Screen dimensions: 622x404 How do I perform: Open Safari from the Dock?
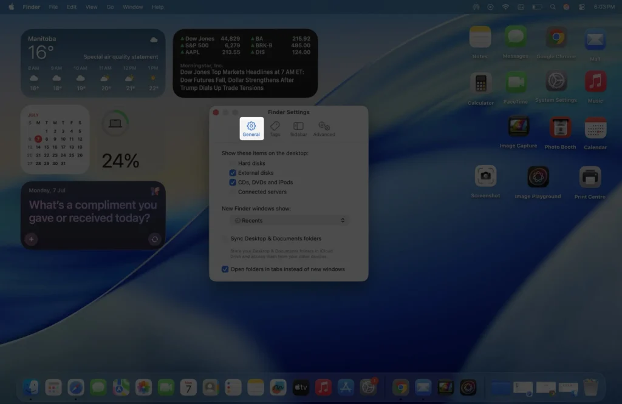[x=76, y=387]
